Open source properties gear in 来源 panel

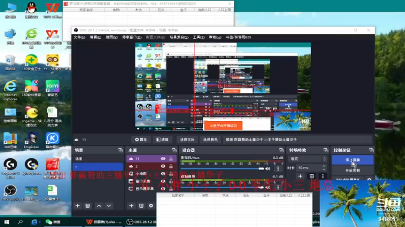point(151,206)
